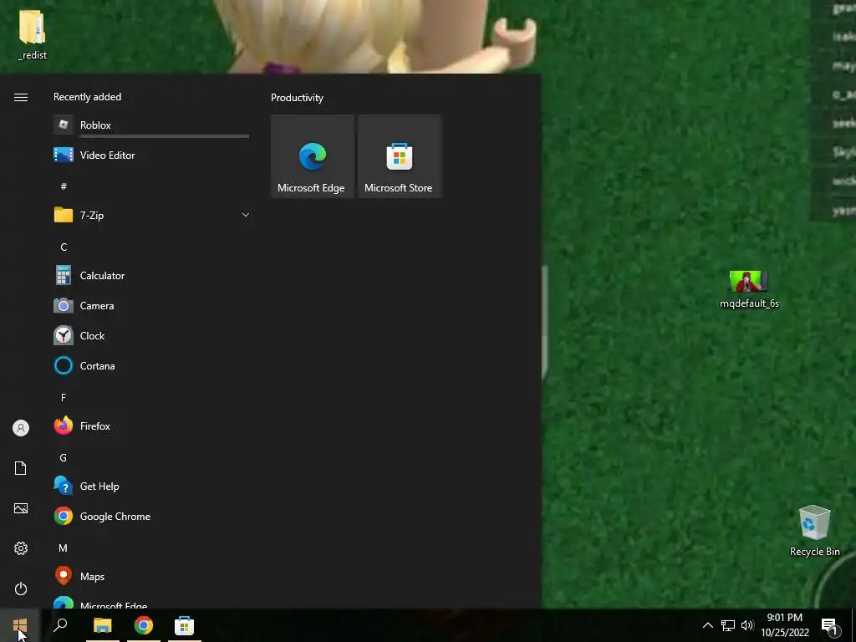
Task: Open the Maps app
Action: coord(151,577)
